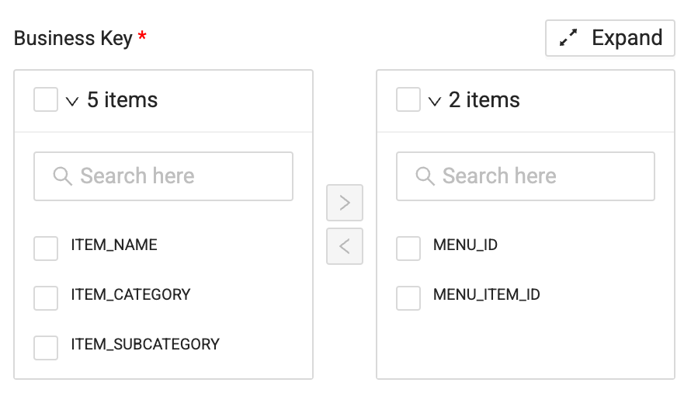The image size is (691, 393).
Task: Select the ITEM_SUBCATEGORY label text
Action: pyautogui.click(x=145, y=344)
